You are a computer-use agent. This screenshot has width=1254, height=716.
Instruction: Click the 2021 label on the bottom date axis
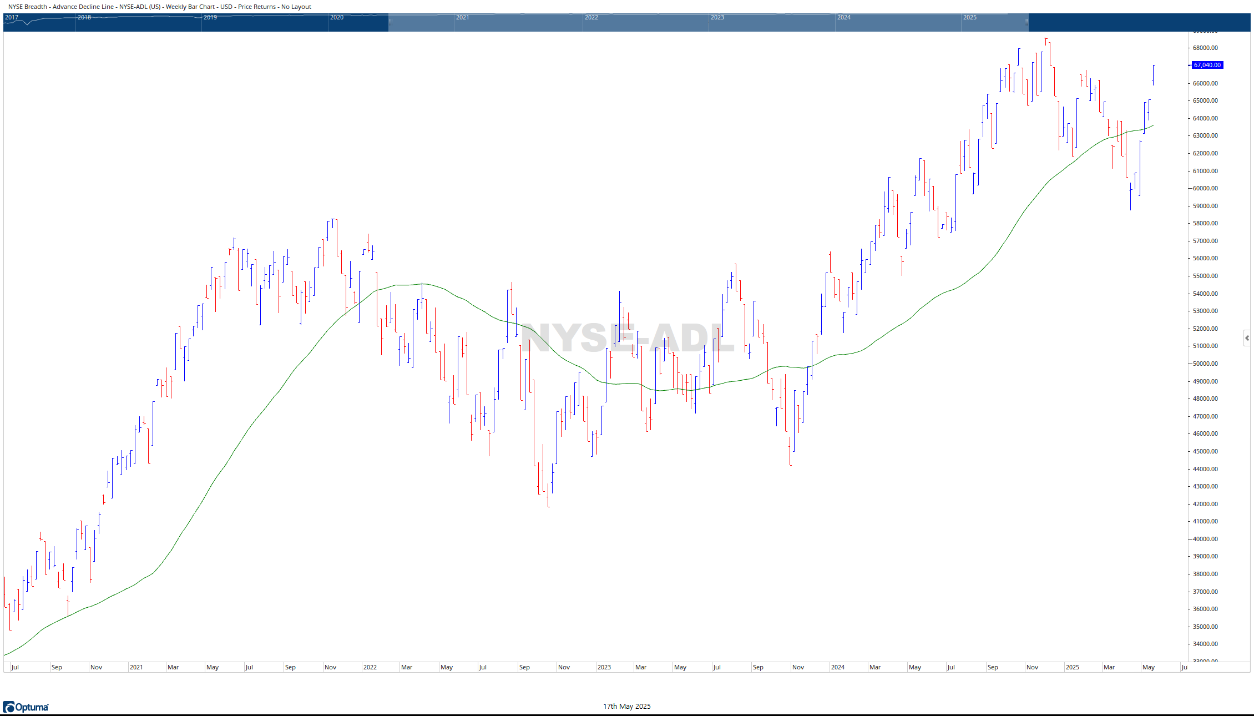(136, 667)
